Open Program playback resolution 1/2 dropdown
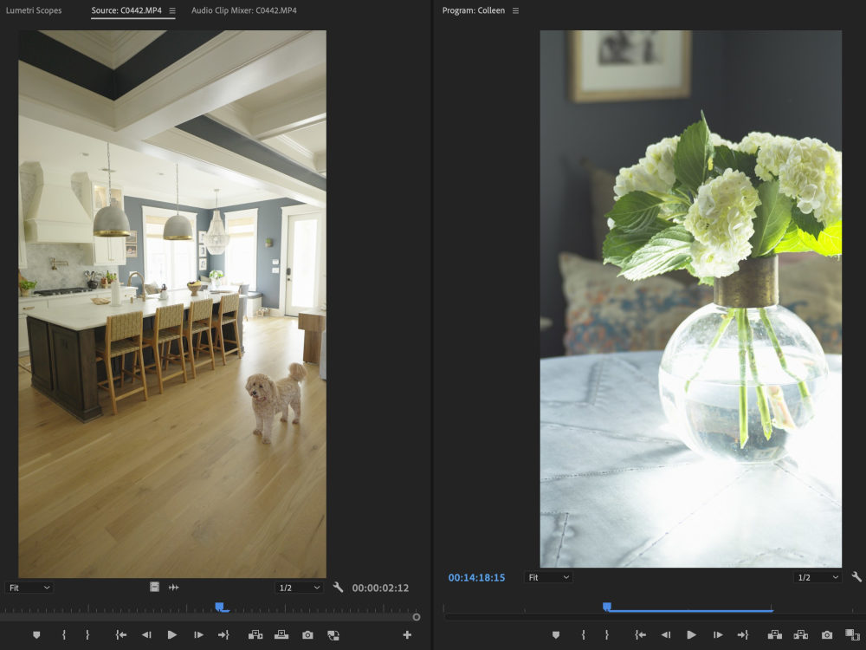Image resolution: width=866 pixels, height=650 pixels. (818, 577)
